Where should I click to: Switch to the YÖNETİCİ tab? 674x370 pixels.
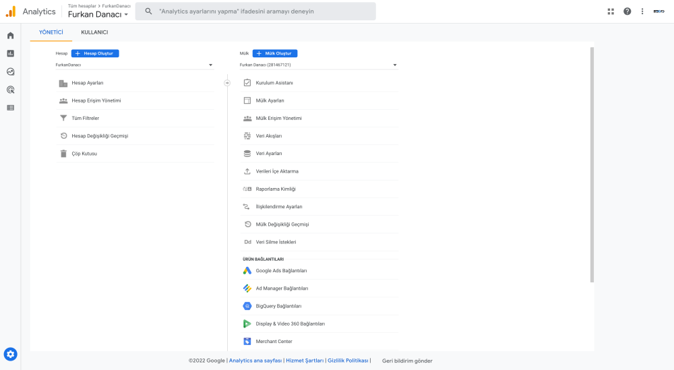click(51, 32)
